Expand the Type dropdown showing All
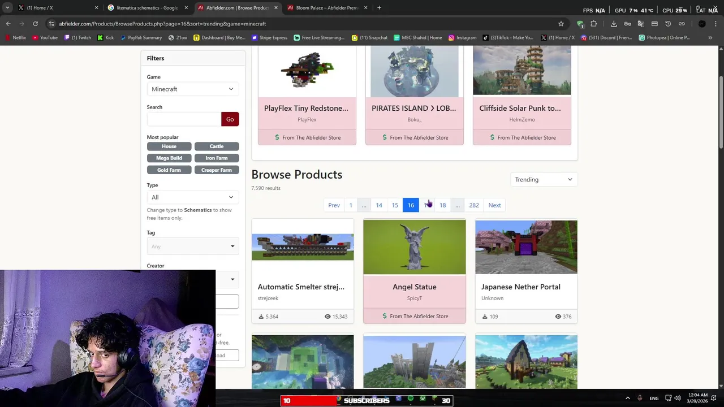The width and height of the screenshot is (724, 407). point(192,197)
